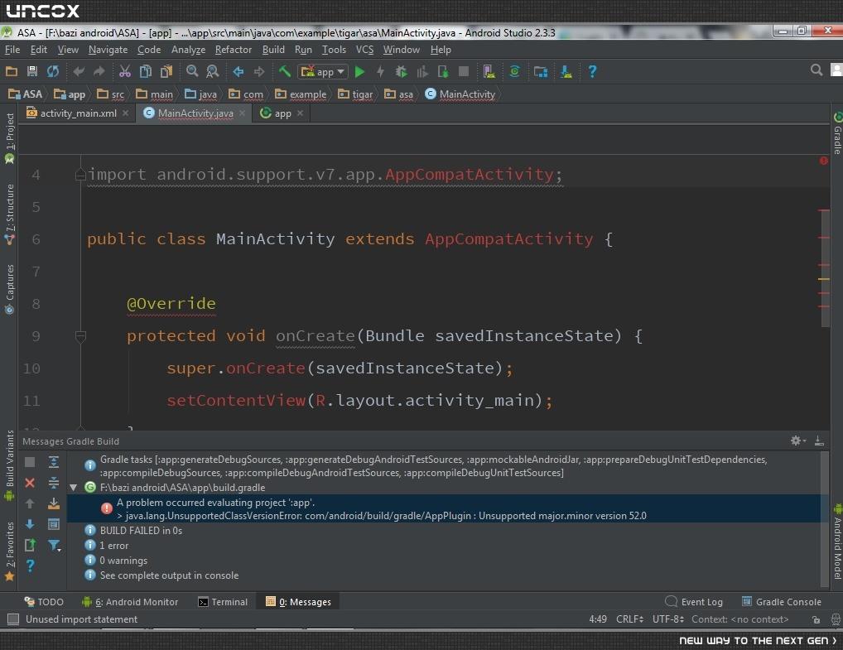
Task: Click the Collapse All icon in Messages
Action: (54, 483)
